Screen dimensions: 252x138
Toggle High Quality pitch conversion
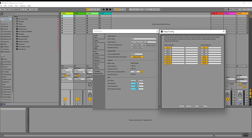click(137, 57)
